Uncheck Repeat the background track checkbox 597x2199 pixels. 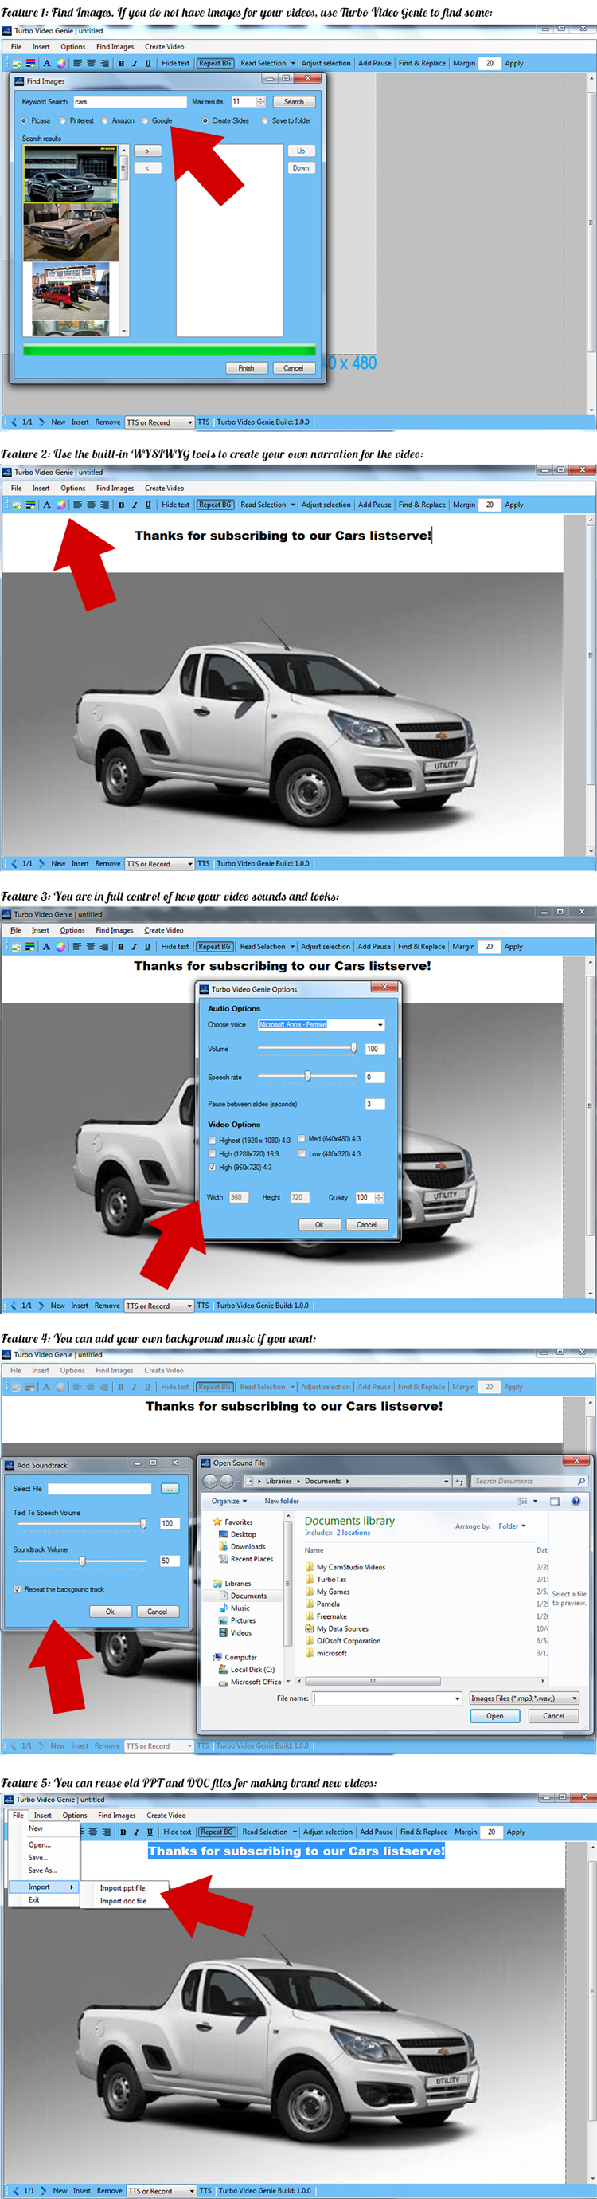[x=17, y=1589]
